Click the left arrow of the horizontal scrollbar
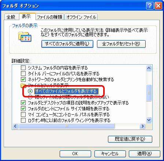The width and height of the screenshot is (164, 161). click(15, 126)
